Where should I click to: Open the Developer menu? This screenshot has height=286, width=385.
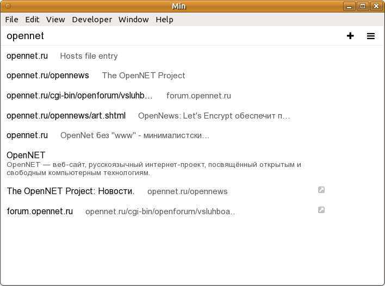coord(92,20)
